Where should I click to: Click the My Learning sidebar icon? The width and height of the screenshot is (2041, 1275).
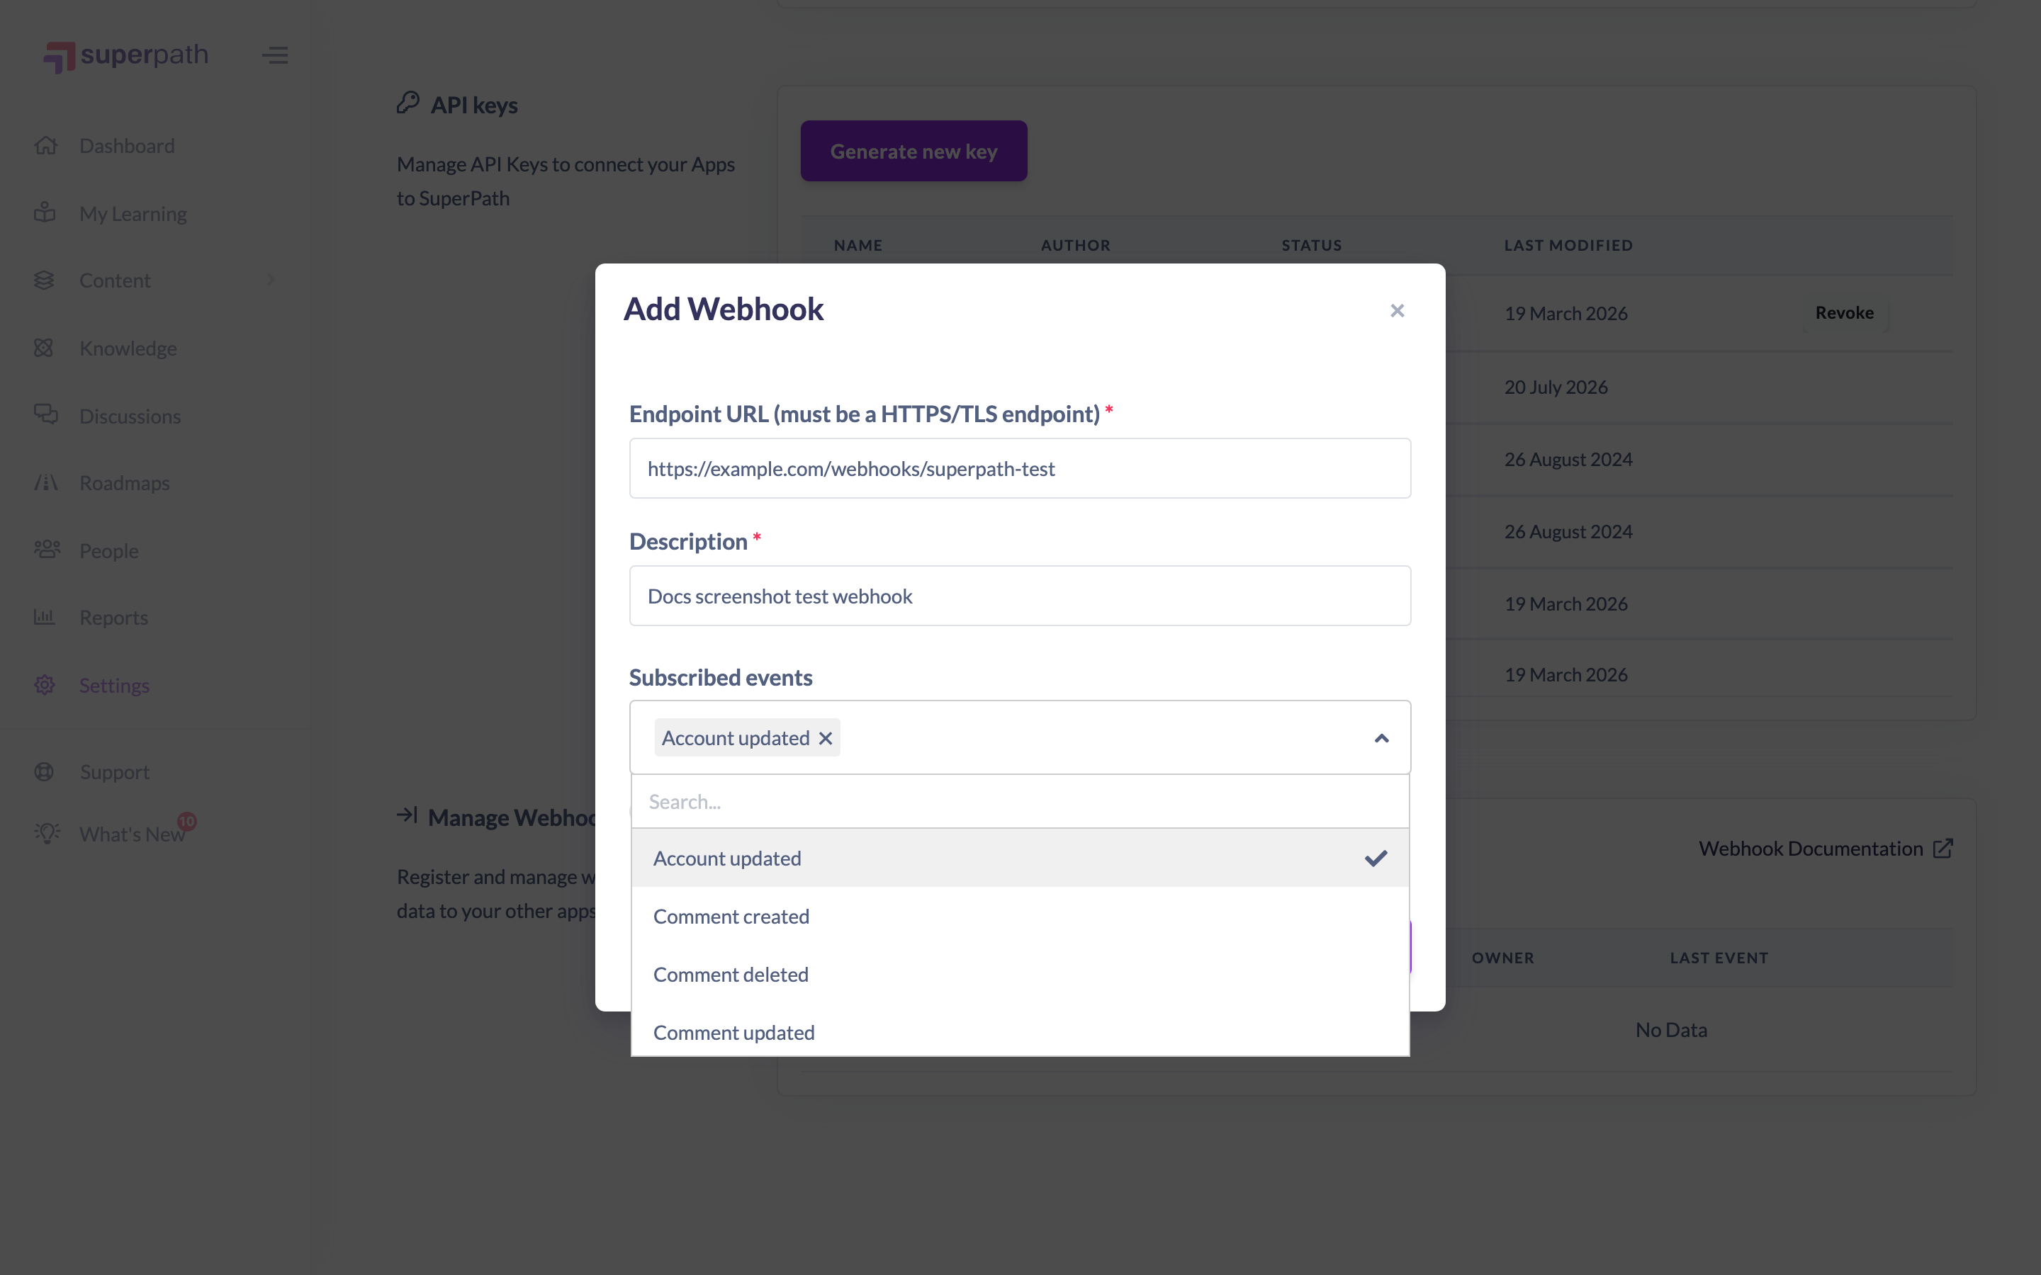(45, 212)
